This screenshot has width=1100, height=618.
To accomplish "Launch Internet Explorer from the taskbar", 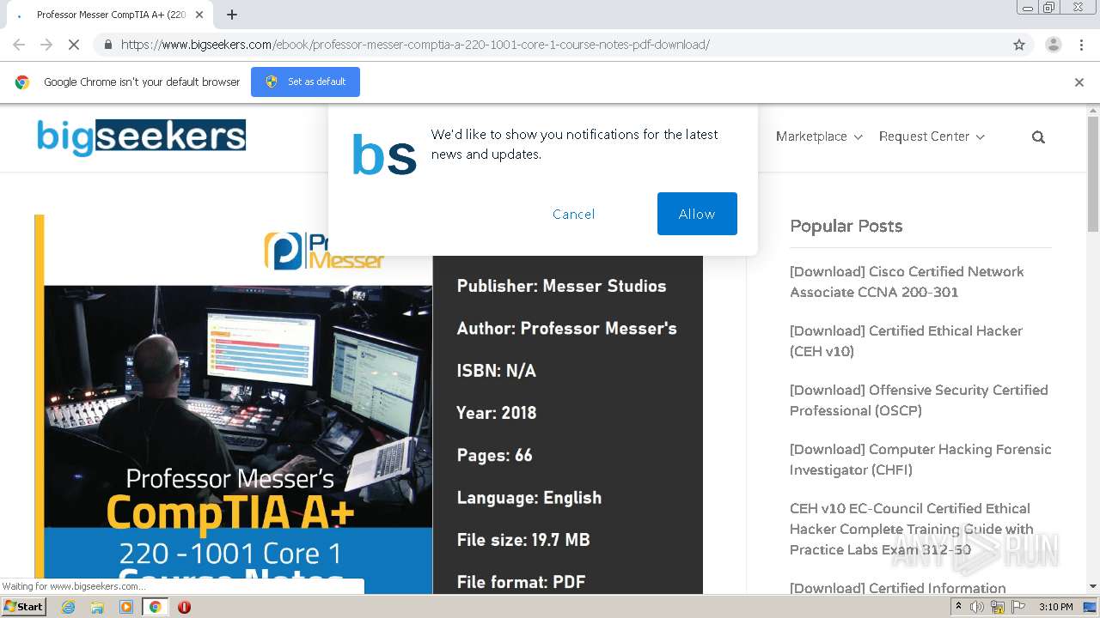I will coord(68,607).
